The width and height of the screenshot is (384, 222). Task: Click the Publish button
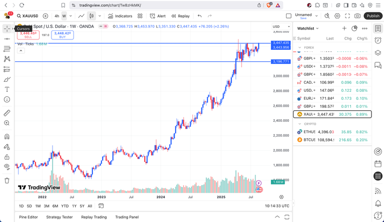[x=373, y=16]
